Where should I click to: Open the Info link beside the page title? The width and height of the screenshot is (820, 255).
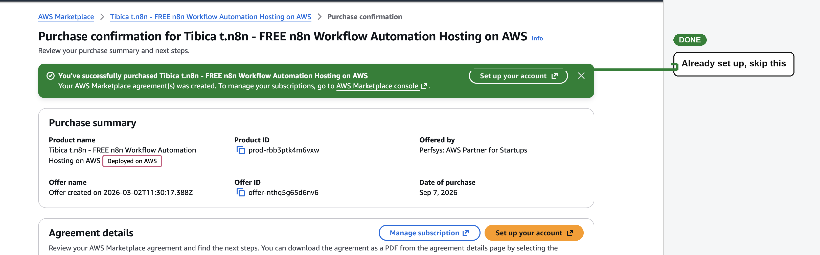tap(537, 38)
